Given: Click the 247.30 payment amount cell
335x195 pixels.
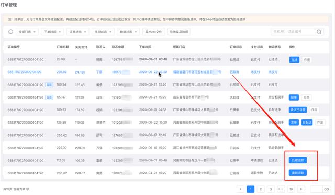Looking at the screenshot, I should point(80,72).
